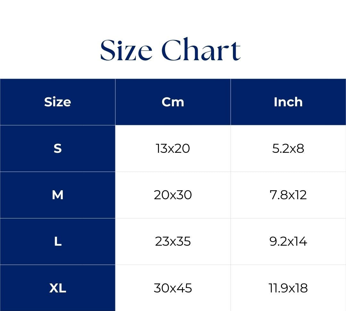Click the 20x30 cm cell
346x311 pixels.
click(173, 195)
